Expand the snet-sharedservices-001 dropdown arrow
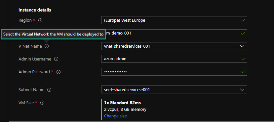Screen dimensions: 274x122 point(242,90)
